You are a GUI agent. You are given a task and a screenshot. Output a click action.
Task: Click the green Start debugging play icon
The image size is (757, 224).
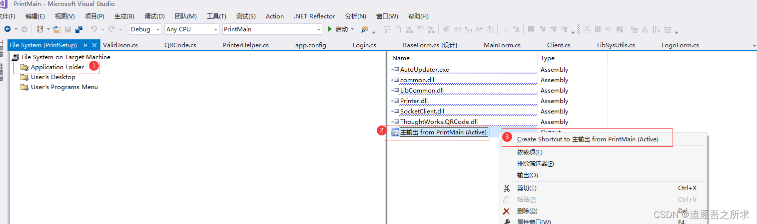point(330,29)
